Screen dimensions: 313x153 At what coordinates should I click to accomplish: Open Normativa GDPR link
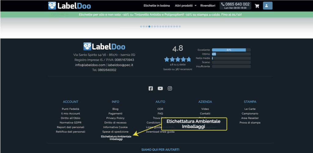[x=71, y=122]
